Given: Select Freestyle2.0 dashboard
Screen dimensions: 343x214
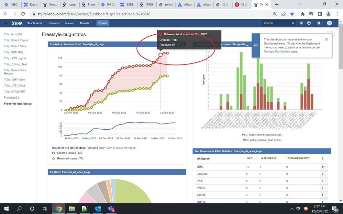Looking at the screenshot, I should tap(12, 98).
